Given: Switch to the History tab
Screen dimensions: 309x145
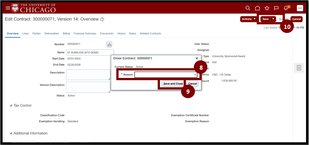Looking at the screenshot, I should coord(121,34).
